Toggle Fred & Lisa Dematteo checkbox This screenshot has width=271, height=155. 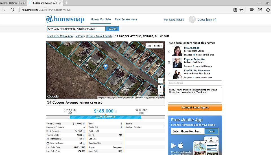tap(169, 74)
